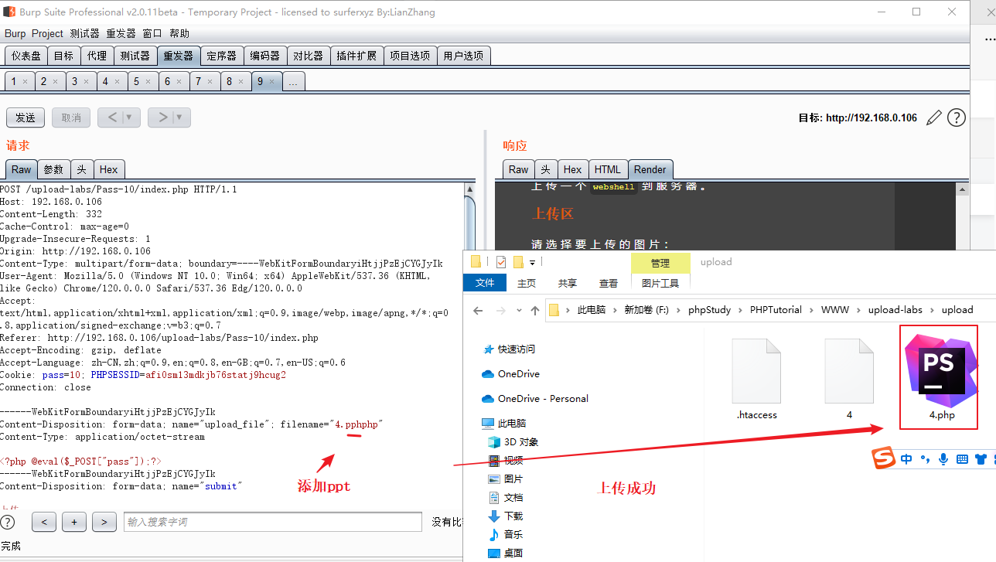Open the response Raw tab
Screen dimensions: 996x562
[x=519, y=169]
